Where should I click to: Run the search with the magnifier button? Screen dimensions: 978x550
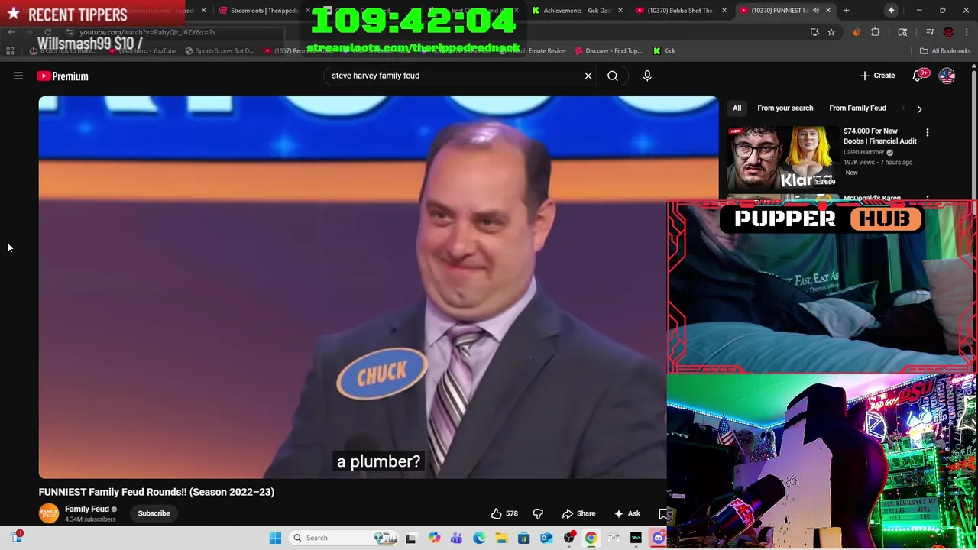613,76
